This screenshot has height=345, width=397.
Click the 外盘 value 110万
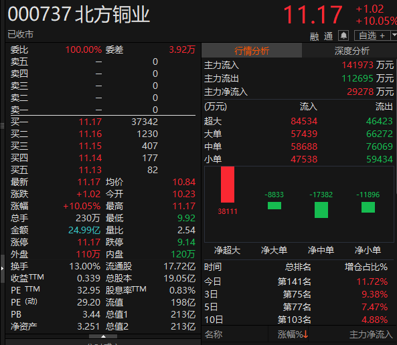(88, 254)
